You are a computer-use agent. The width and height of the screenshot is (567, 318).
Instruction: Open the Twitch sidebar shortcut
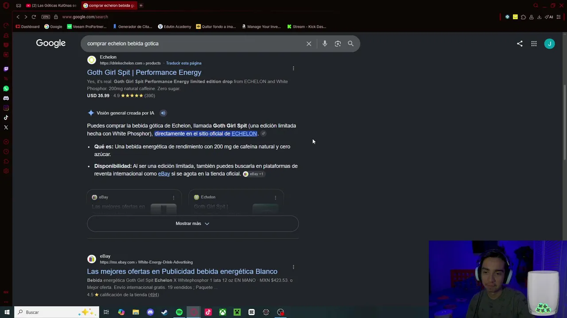(x=6, y=69)
